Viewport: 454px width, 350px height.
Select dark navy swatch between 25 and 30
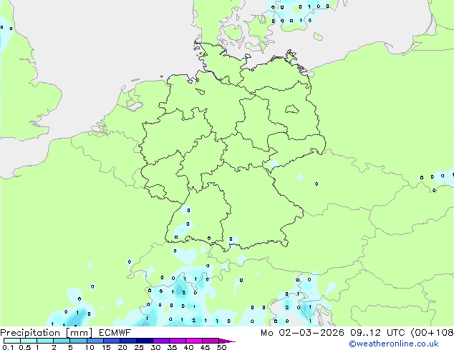(x=145, y=341)
